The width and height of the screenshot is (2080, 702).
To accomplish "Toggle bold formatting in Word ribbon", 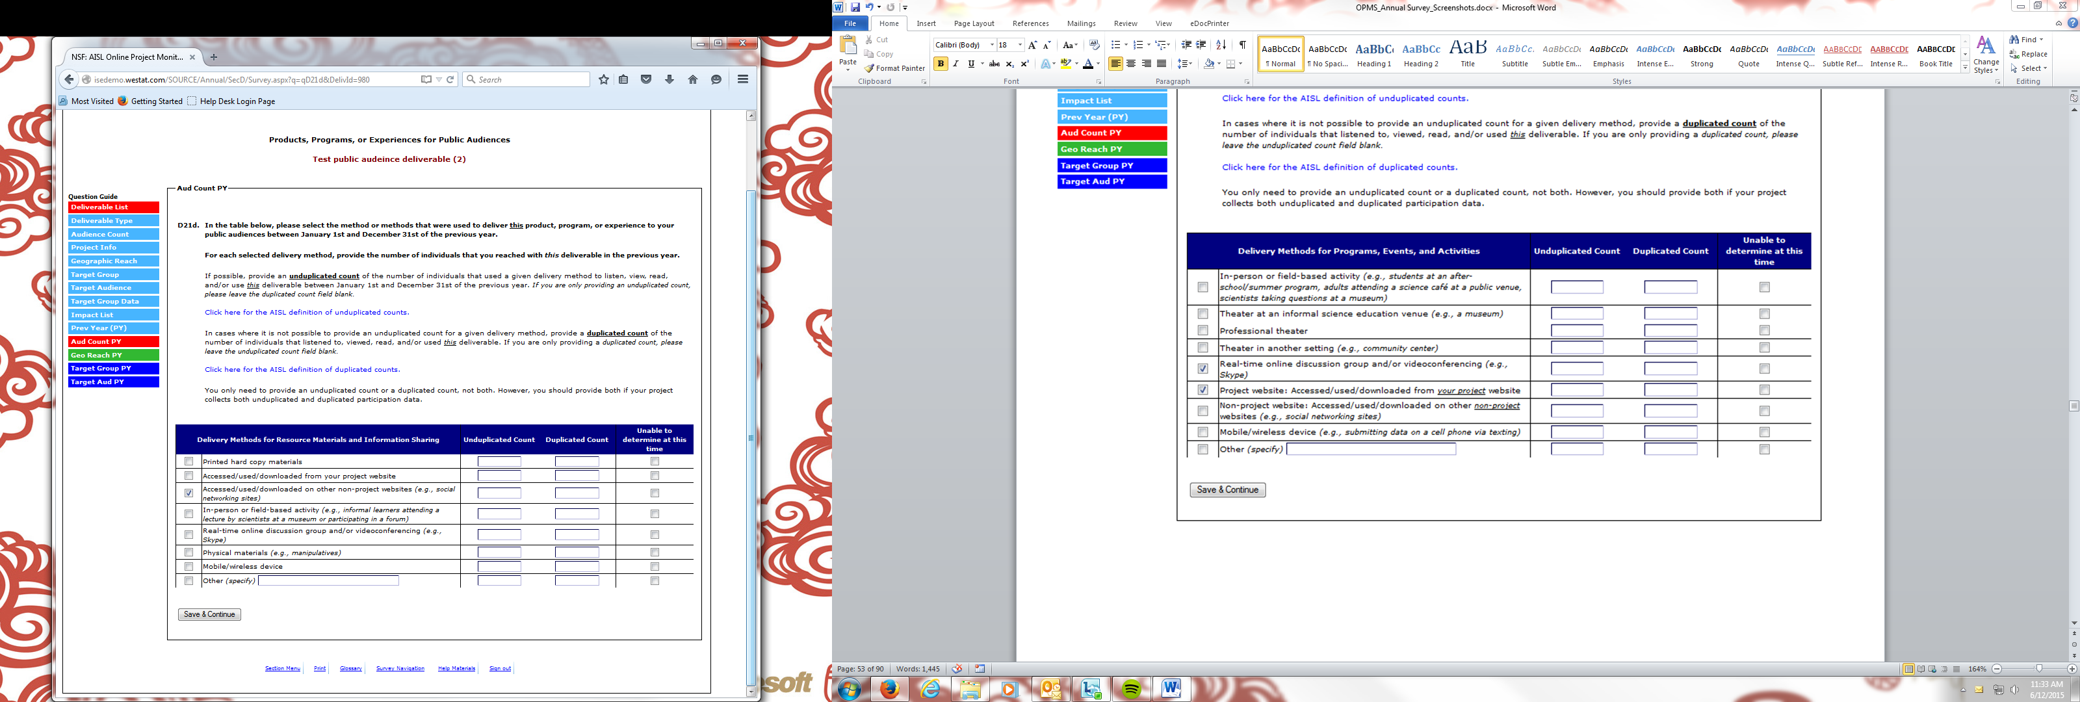I will click(x=941, y=64).
